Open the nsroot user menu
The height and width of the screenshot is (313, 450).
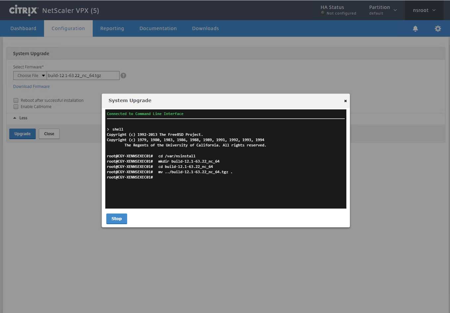click(x=424, y=10)
